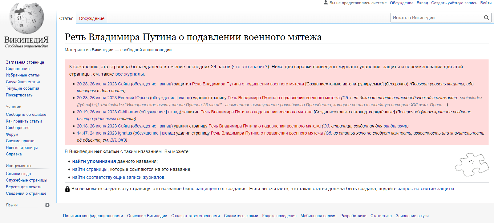The image size is (494, 223).
Task: Open 'Версия для печати'
Action: [23, 187]
